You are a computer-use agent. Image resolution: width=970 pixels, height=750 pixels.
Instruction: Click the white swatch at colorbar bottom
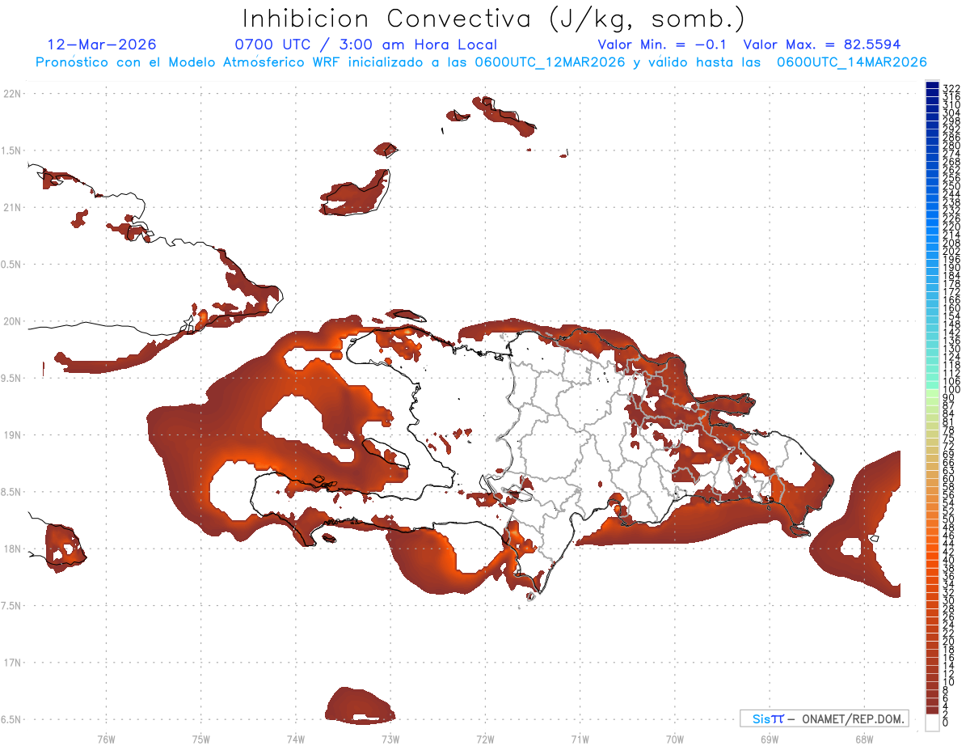932,722
